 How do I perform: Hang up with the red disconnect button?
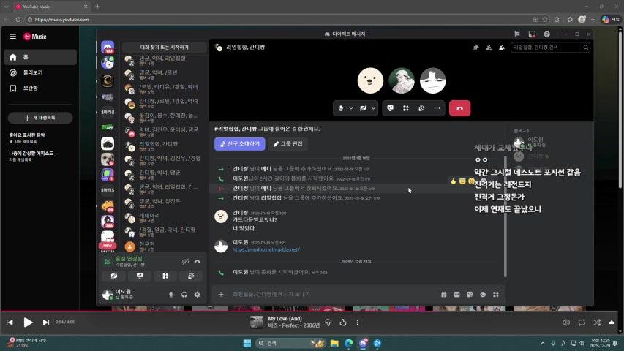459,108
